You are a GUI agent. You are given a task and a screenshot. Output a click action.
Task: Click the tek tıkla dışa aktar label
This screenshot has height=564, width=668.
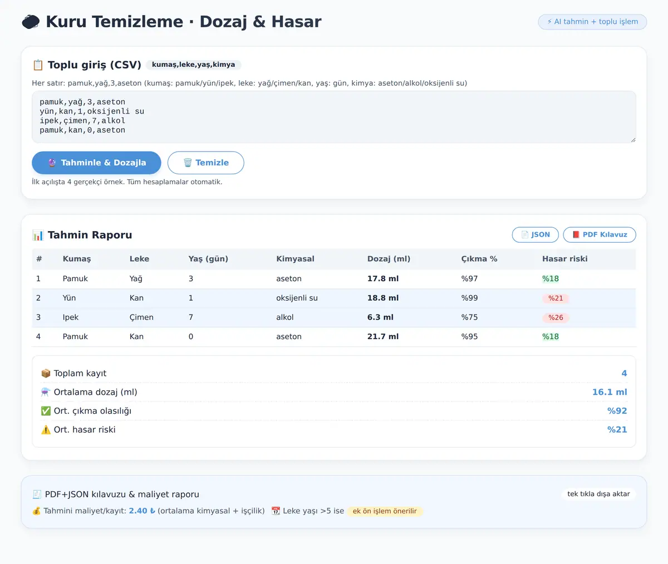coord(598,494)
